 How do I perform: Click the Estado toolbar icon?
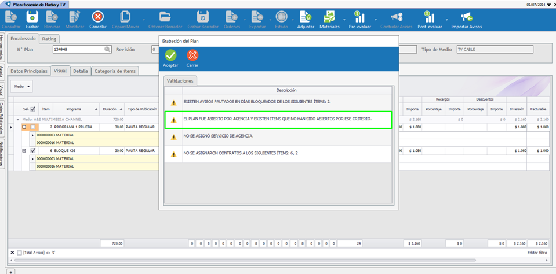point(281,17)
